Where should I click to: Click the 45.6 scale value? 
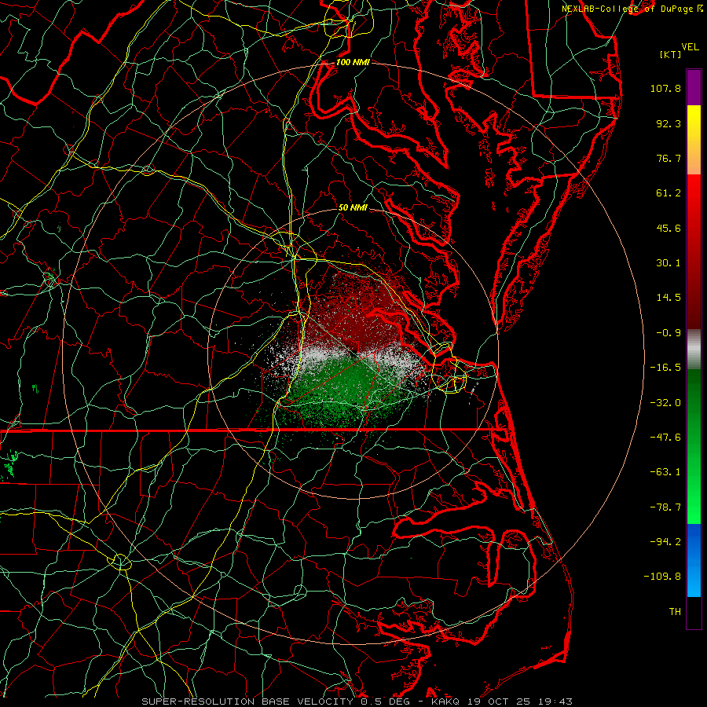tap(669, 228)
